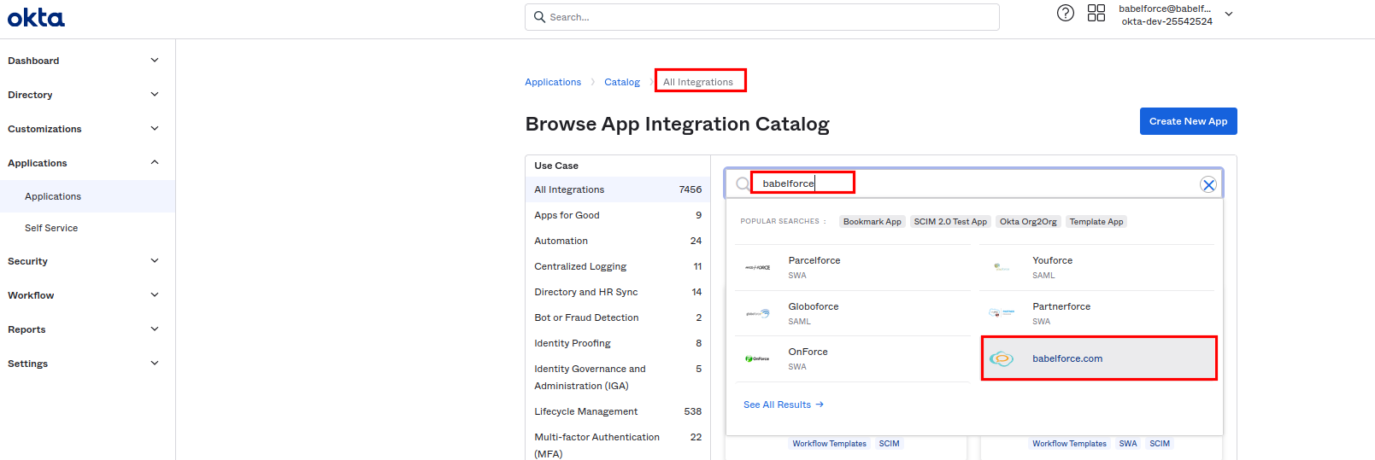Open the Dashboard sidebar section
The width and height of the screenshot is (1375, 460).
point(87,61)
